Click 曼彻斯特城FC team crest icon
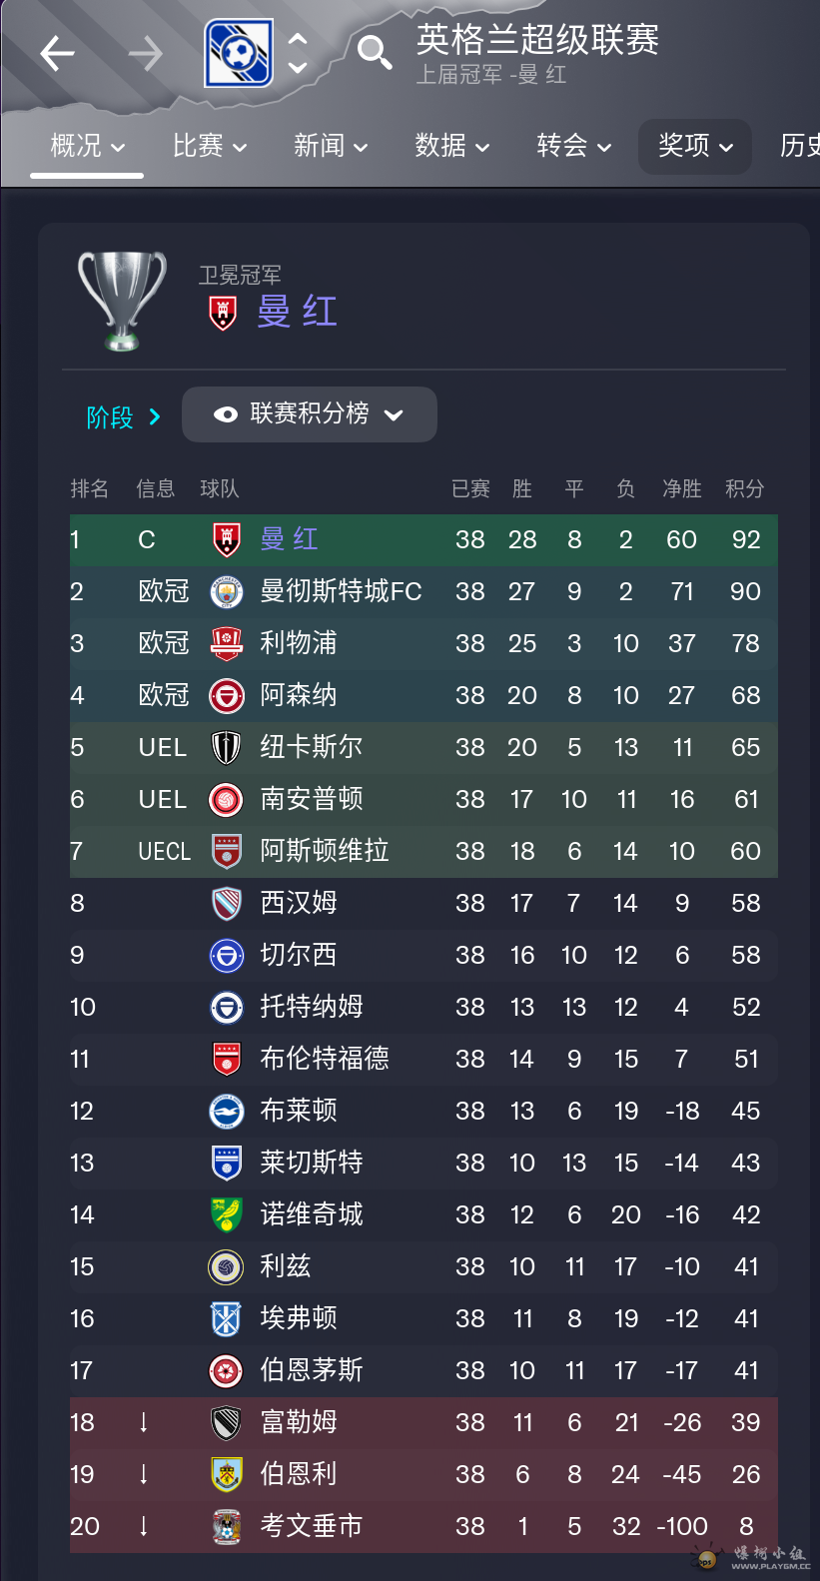 [x=227, y=592]
